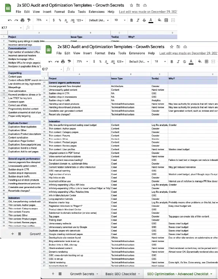Click Undo in the front window toolbar
This screenshot has height=279, width=218.
coord(50,62)
